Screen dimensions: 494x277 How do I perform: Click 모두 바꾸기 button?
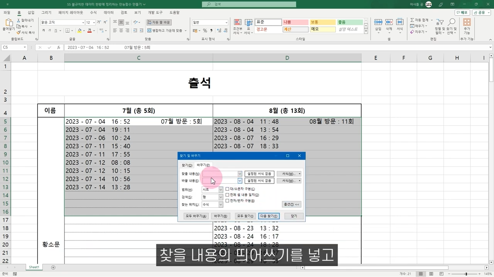coord(196,216)
